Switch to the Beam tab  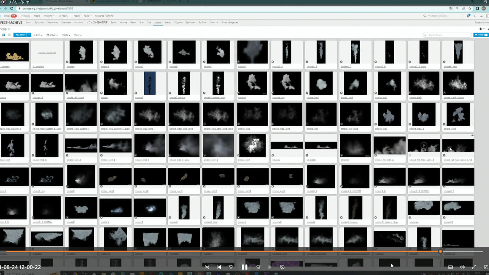pyautogui.click(x=133, y=22)
